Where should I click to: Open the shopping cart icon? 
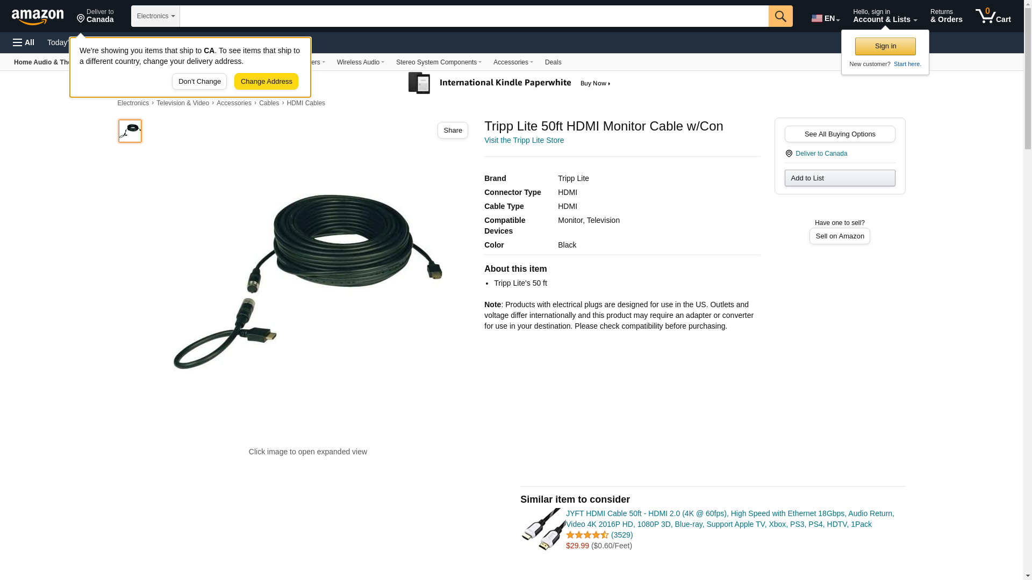993,16
